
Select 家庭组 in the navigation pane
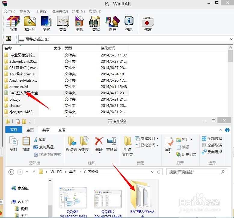coord(20,188)
